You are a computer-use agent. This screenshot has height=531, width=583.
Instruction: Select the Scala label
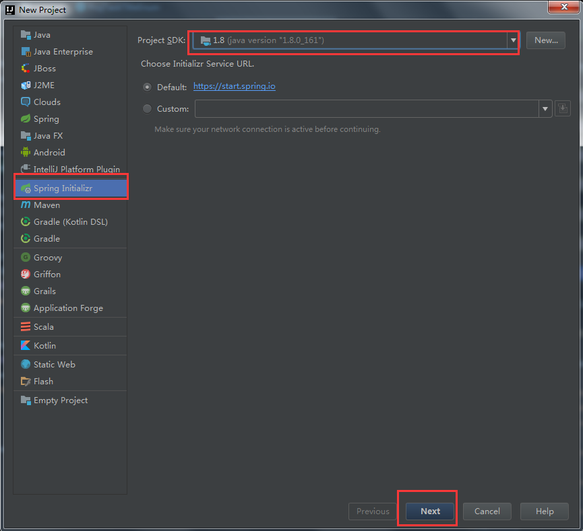[44, 327]
